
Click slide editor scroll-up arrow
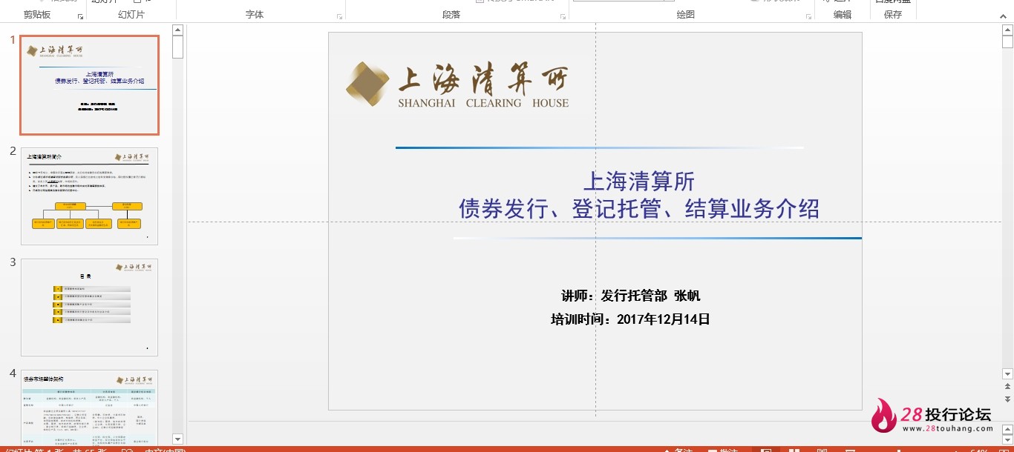click(1007, 31)
